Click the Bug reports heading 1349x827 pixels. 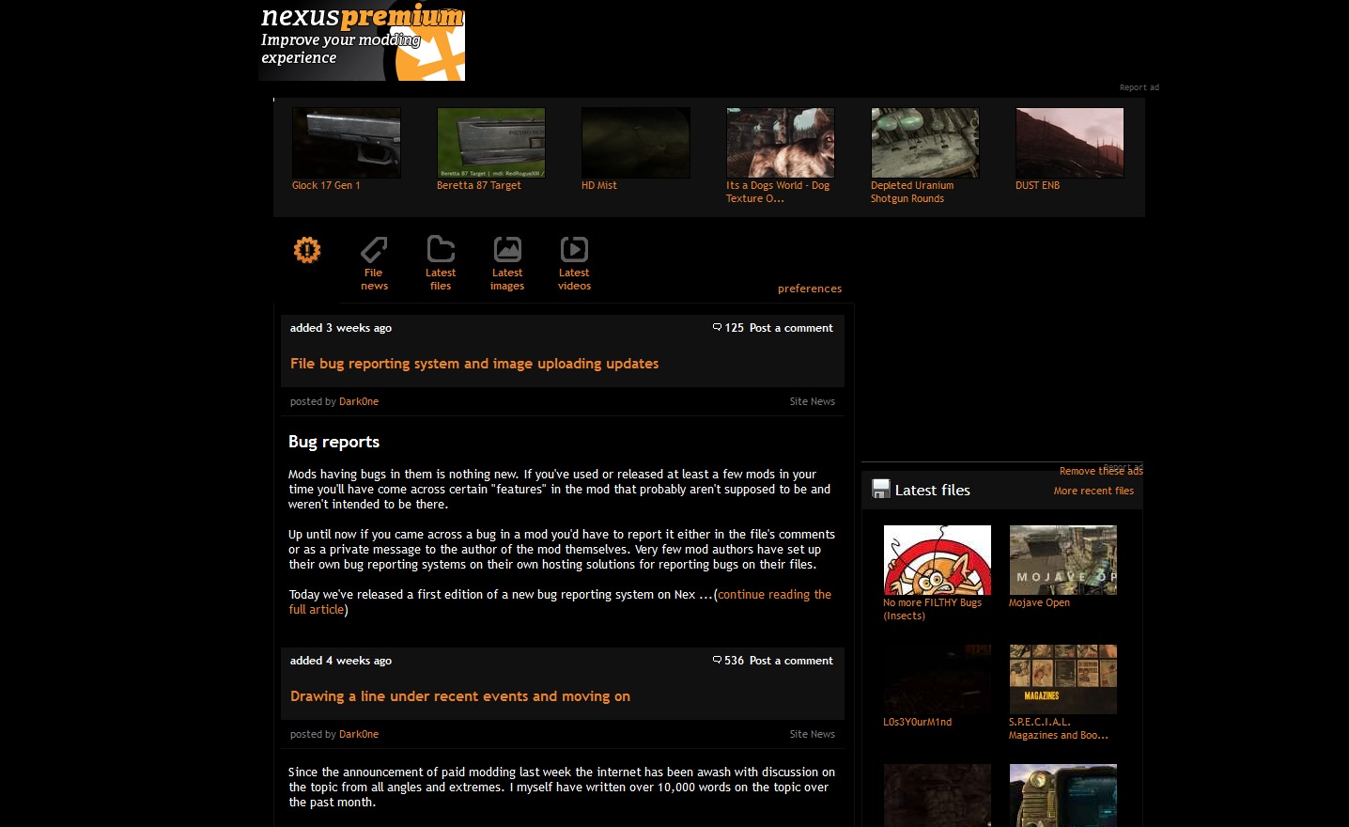333,442
